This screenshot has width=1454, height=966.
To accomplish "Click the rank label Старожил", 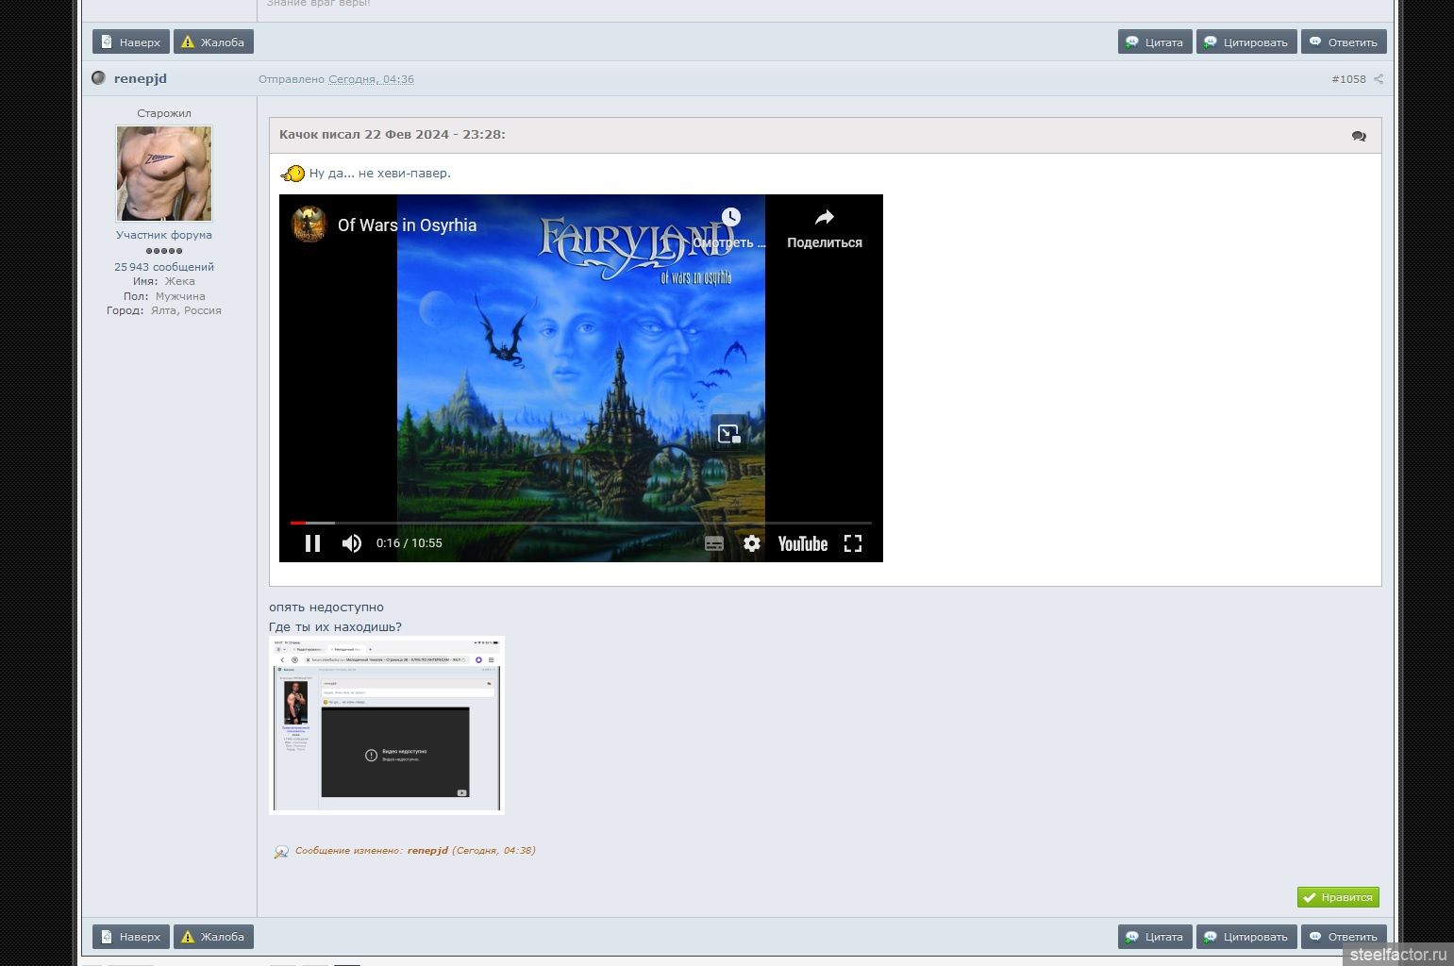I will 164,113.
